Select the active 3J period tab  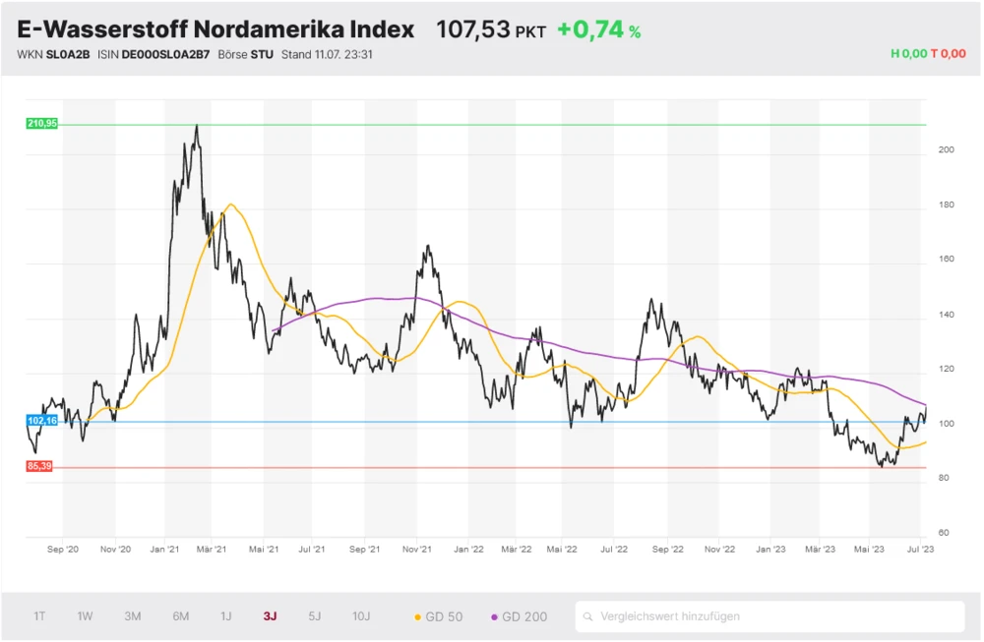pyautogui.click(x=270, y=616)
